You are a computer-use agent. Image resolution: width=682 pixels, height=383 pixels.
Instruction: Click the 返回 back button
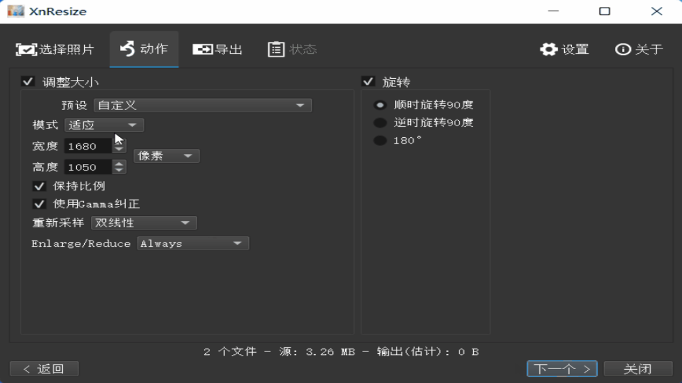[44, 369]
